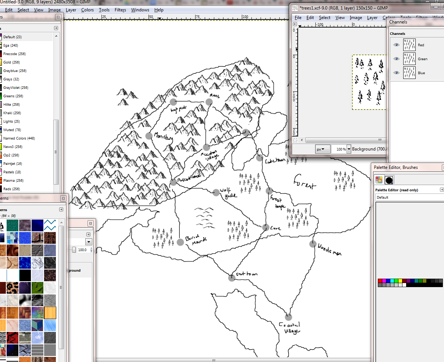
Task: Switch to the Brushes tab
Action: [389, 180]
